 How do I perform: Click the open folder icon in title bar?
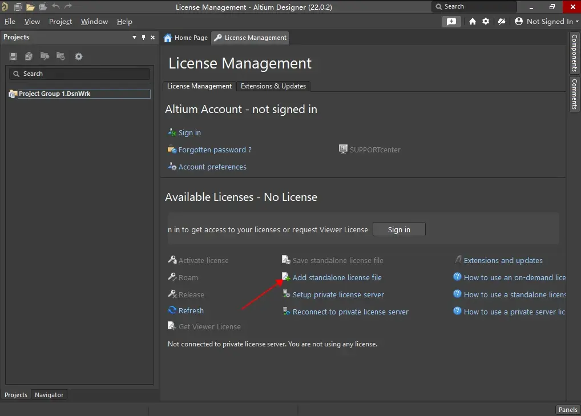pyautogui.click(x=30, y=7)
